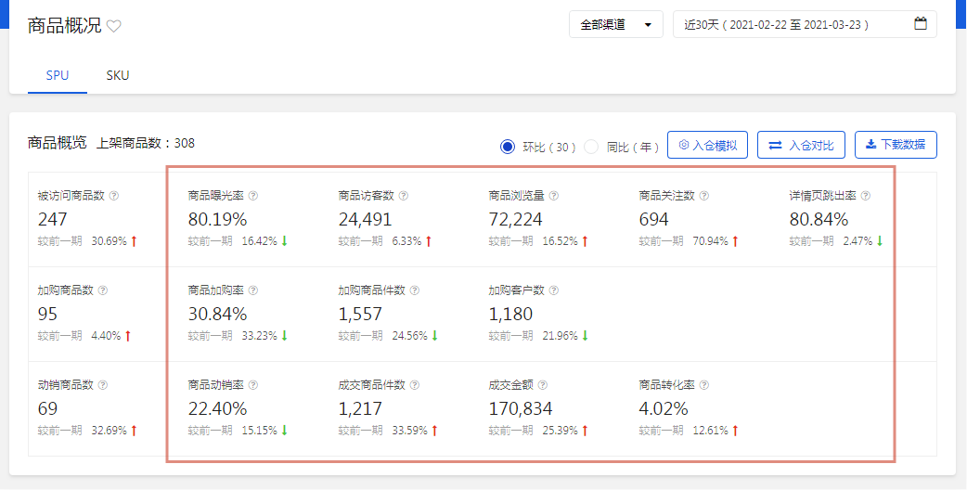Click the heart favorite icon beside 商品概况
This screenshot has height=490, width=967.
click(113, 26)
